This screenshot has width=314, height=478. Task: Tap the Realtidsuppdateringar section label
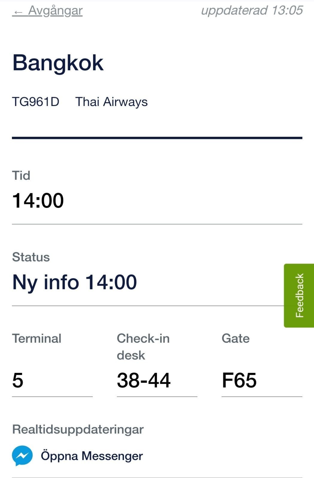click(78, 430)
